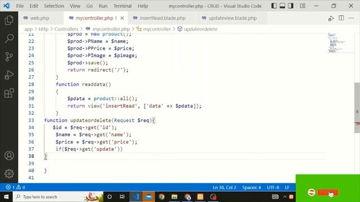The width and height of the screenshot is (360, 202).
Task: Place cursor in if($req->get('update')) line
Action: pos(89,149)
